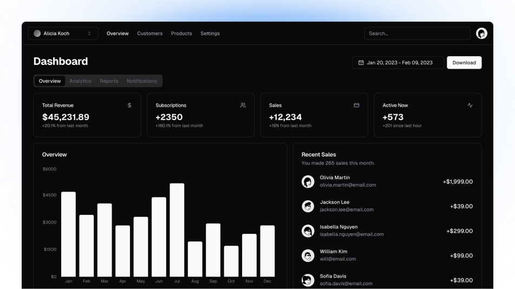
Task: Open the Jan 20 - Feb 09 date picker
Action: click(x=398, y=63)
